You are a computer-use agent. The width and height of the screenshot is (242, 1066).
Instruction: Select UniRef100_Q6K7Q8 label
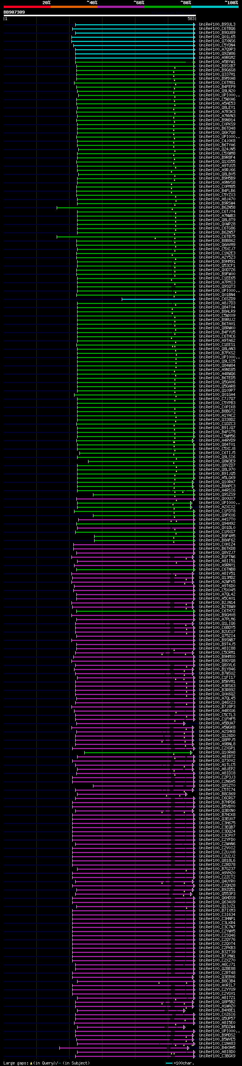pyautogui.click(x=217, y=132)
